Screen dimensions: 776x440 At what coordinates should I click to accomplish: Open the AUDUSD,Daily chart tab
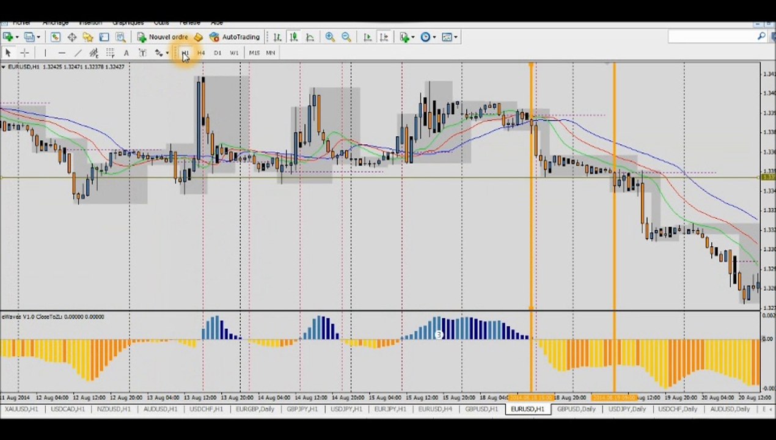click(x=730, y=409)
